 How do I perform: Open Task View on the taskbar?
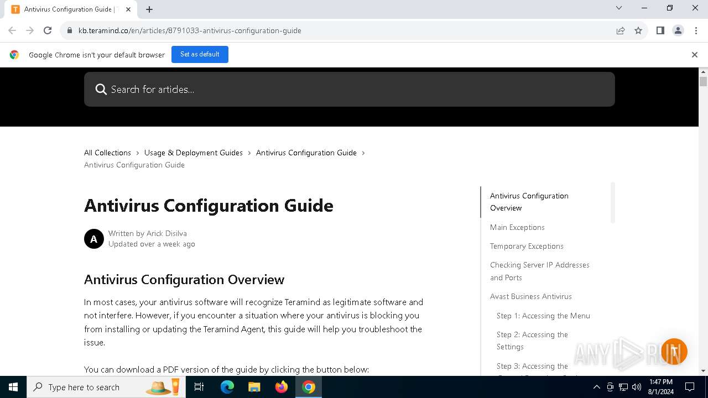[x=199, y=387]
